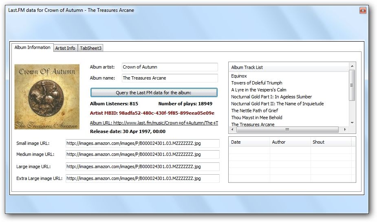Click the Author column header

[x=290, y=142]
